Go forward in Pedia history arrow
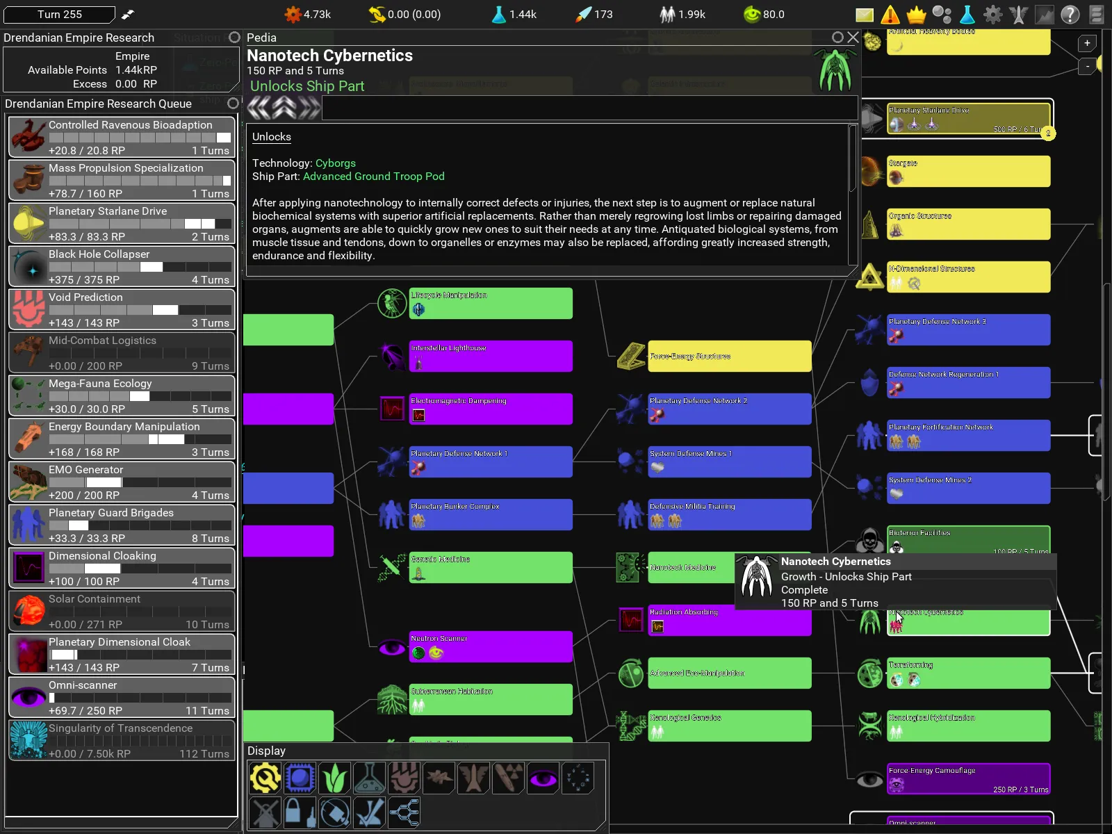 point(310,108)
